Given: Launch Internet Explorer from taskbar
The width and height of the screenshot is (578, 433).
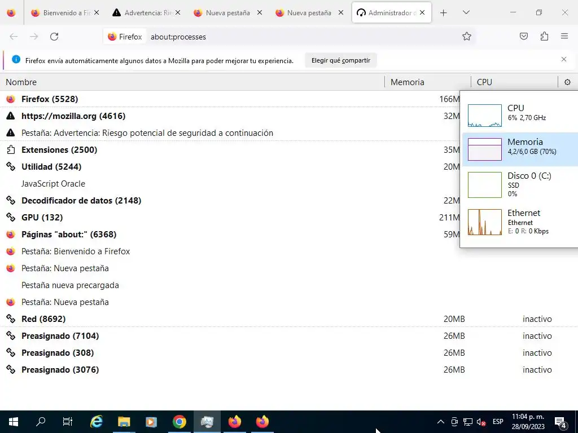Looking at the screenshot, I should tap(96, 422).
